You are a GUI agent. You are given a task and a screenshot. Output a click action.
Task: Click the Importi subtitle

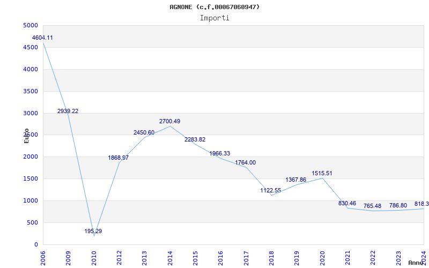pos(214,18)
